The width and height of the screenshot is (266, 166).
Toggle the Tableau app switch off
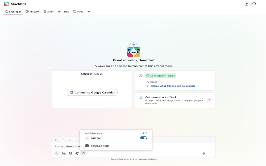(x=144, y=138)
